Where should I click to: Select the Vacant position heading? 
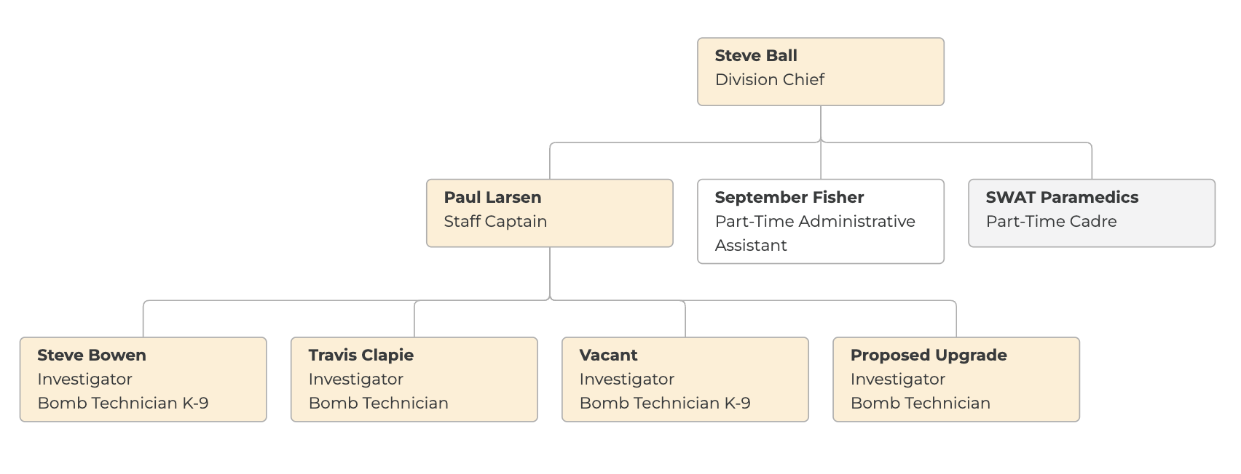(608, 355)
